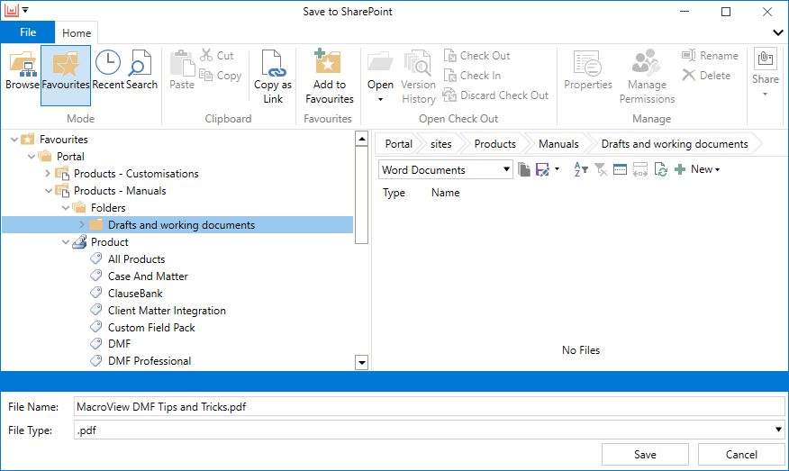This screenshot has height=471, width=789.
Task: Open the Word Documents view dropdown
Action: click(x=445, y=169)
